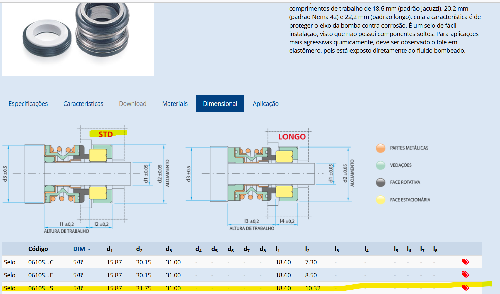The width and height of the screenshot is (500, 294).
Task: Click the 8.50 value in the table
Action: [311, 275]
